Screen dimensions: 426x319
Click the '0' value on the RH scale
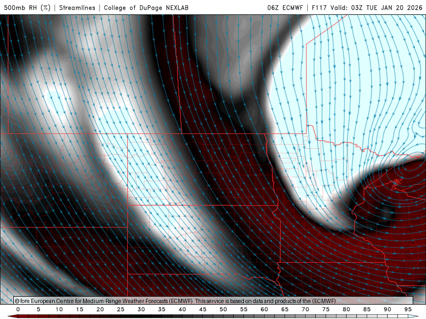tap(18, 309)
